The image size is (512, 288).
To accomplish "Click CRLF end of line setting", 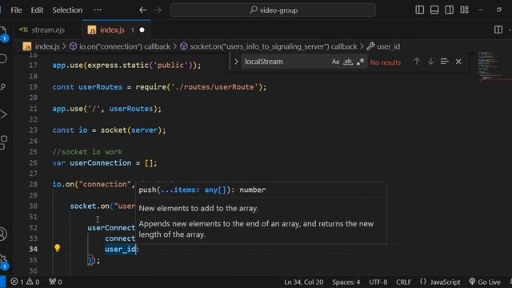I will pyautogui.click(x=403, y=282).
